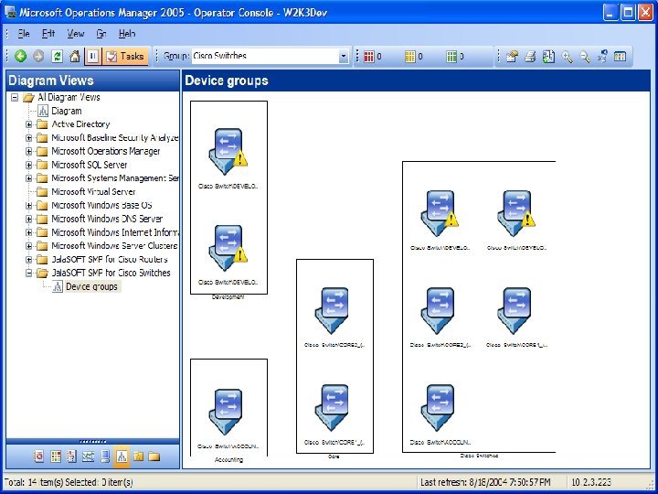Click the Last refresh time in status bar
The image size is (658, 494).
click(485, 482)
